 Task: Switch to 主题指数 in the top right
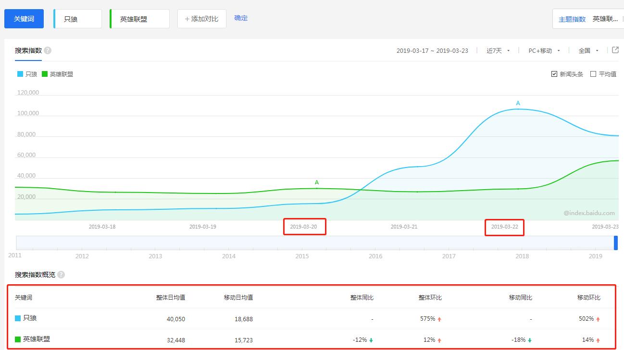tap(572, 19)
